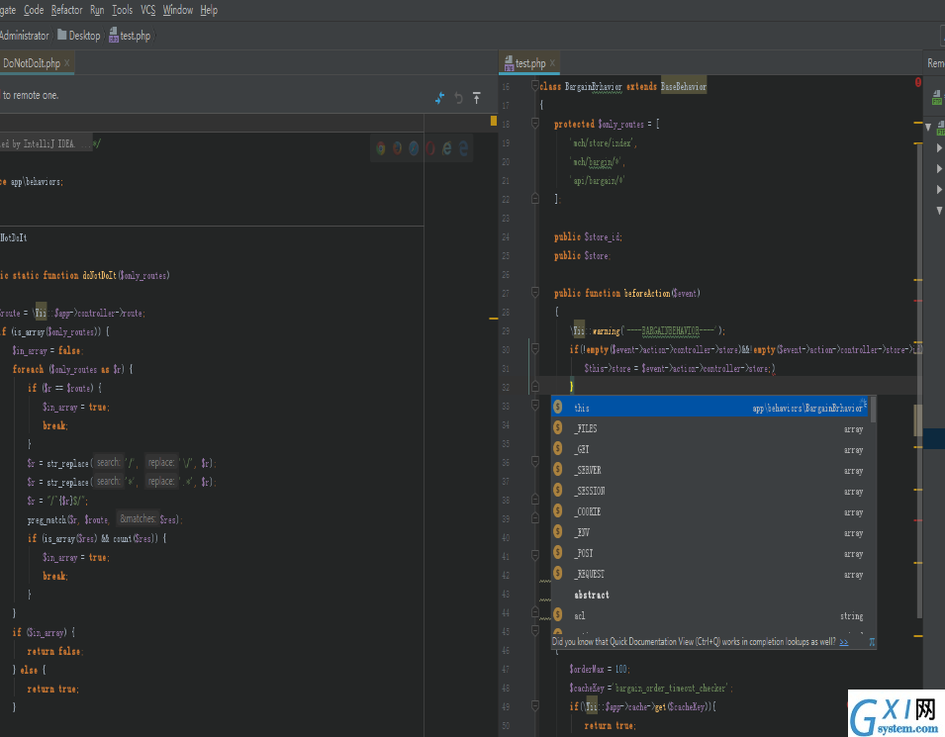Open the Run menu
Screen dimensions: 945x737
(97, 10)
